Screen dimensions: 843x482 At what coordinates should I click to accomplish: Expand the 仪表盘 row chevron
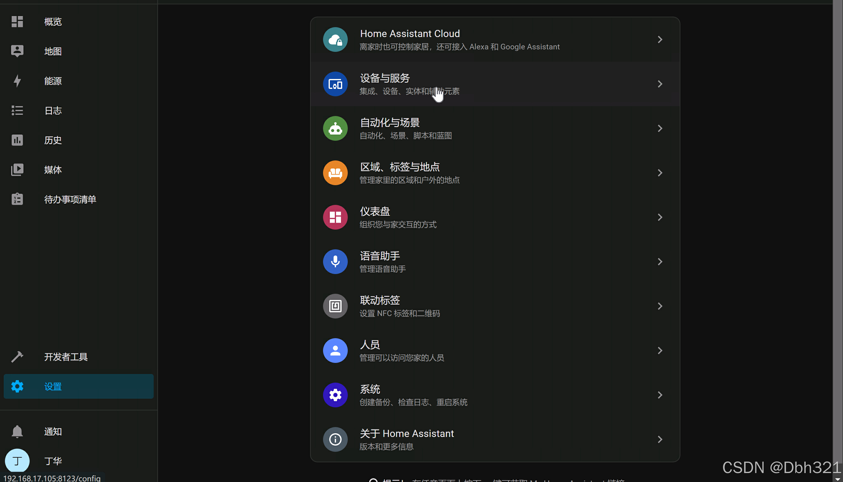(x=660, y=217)
